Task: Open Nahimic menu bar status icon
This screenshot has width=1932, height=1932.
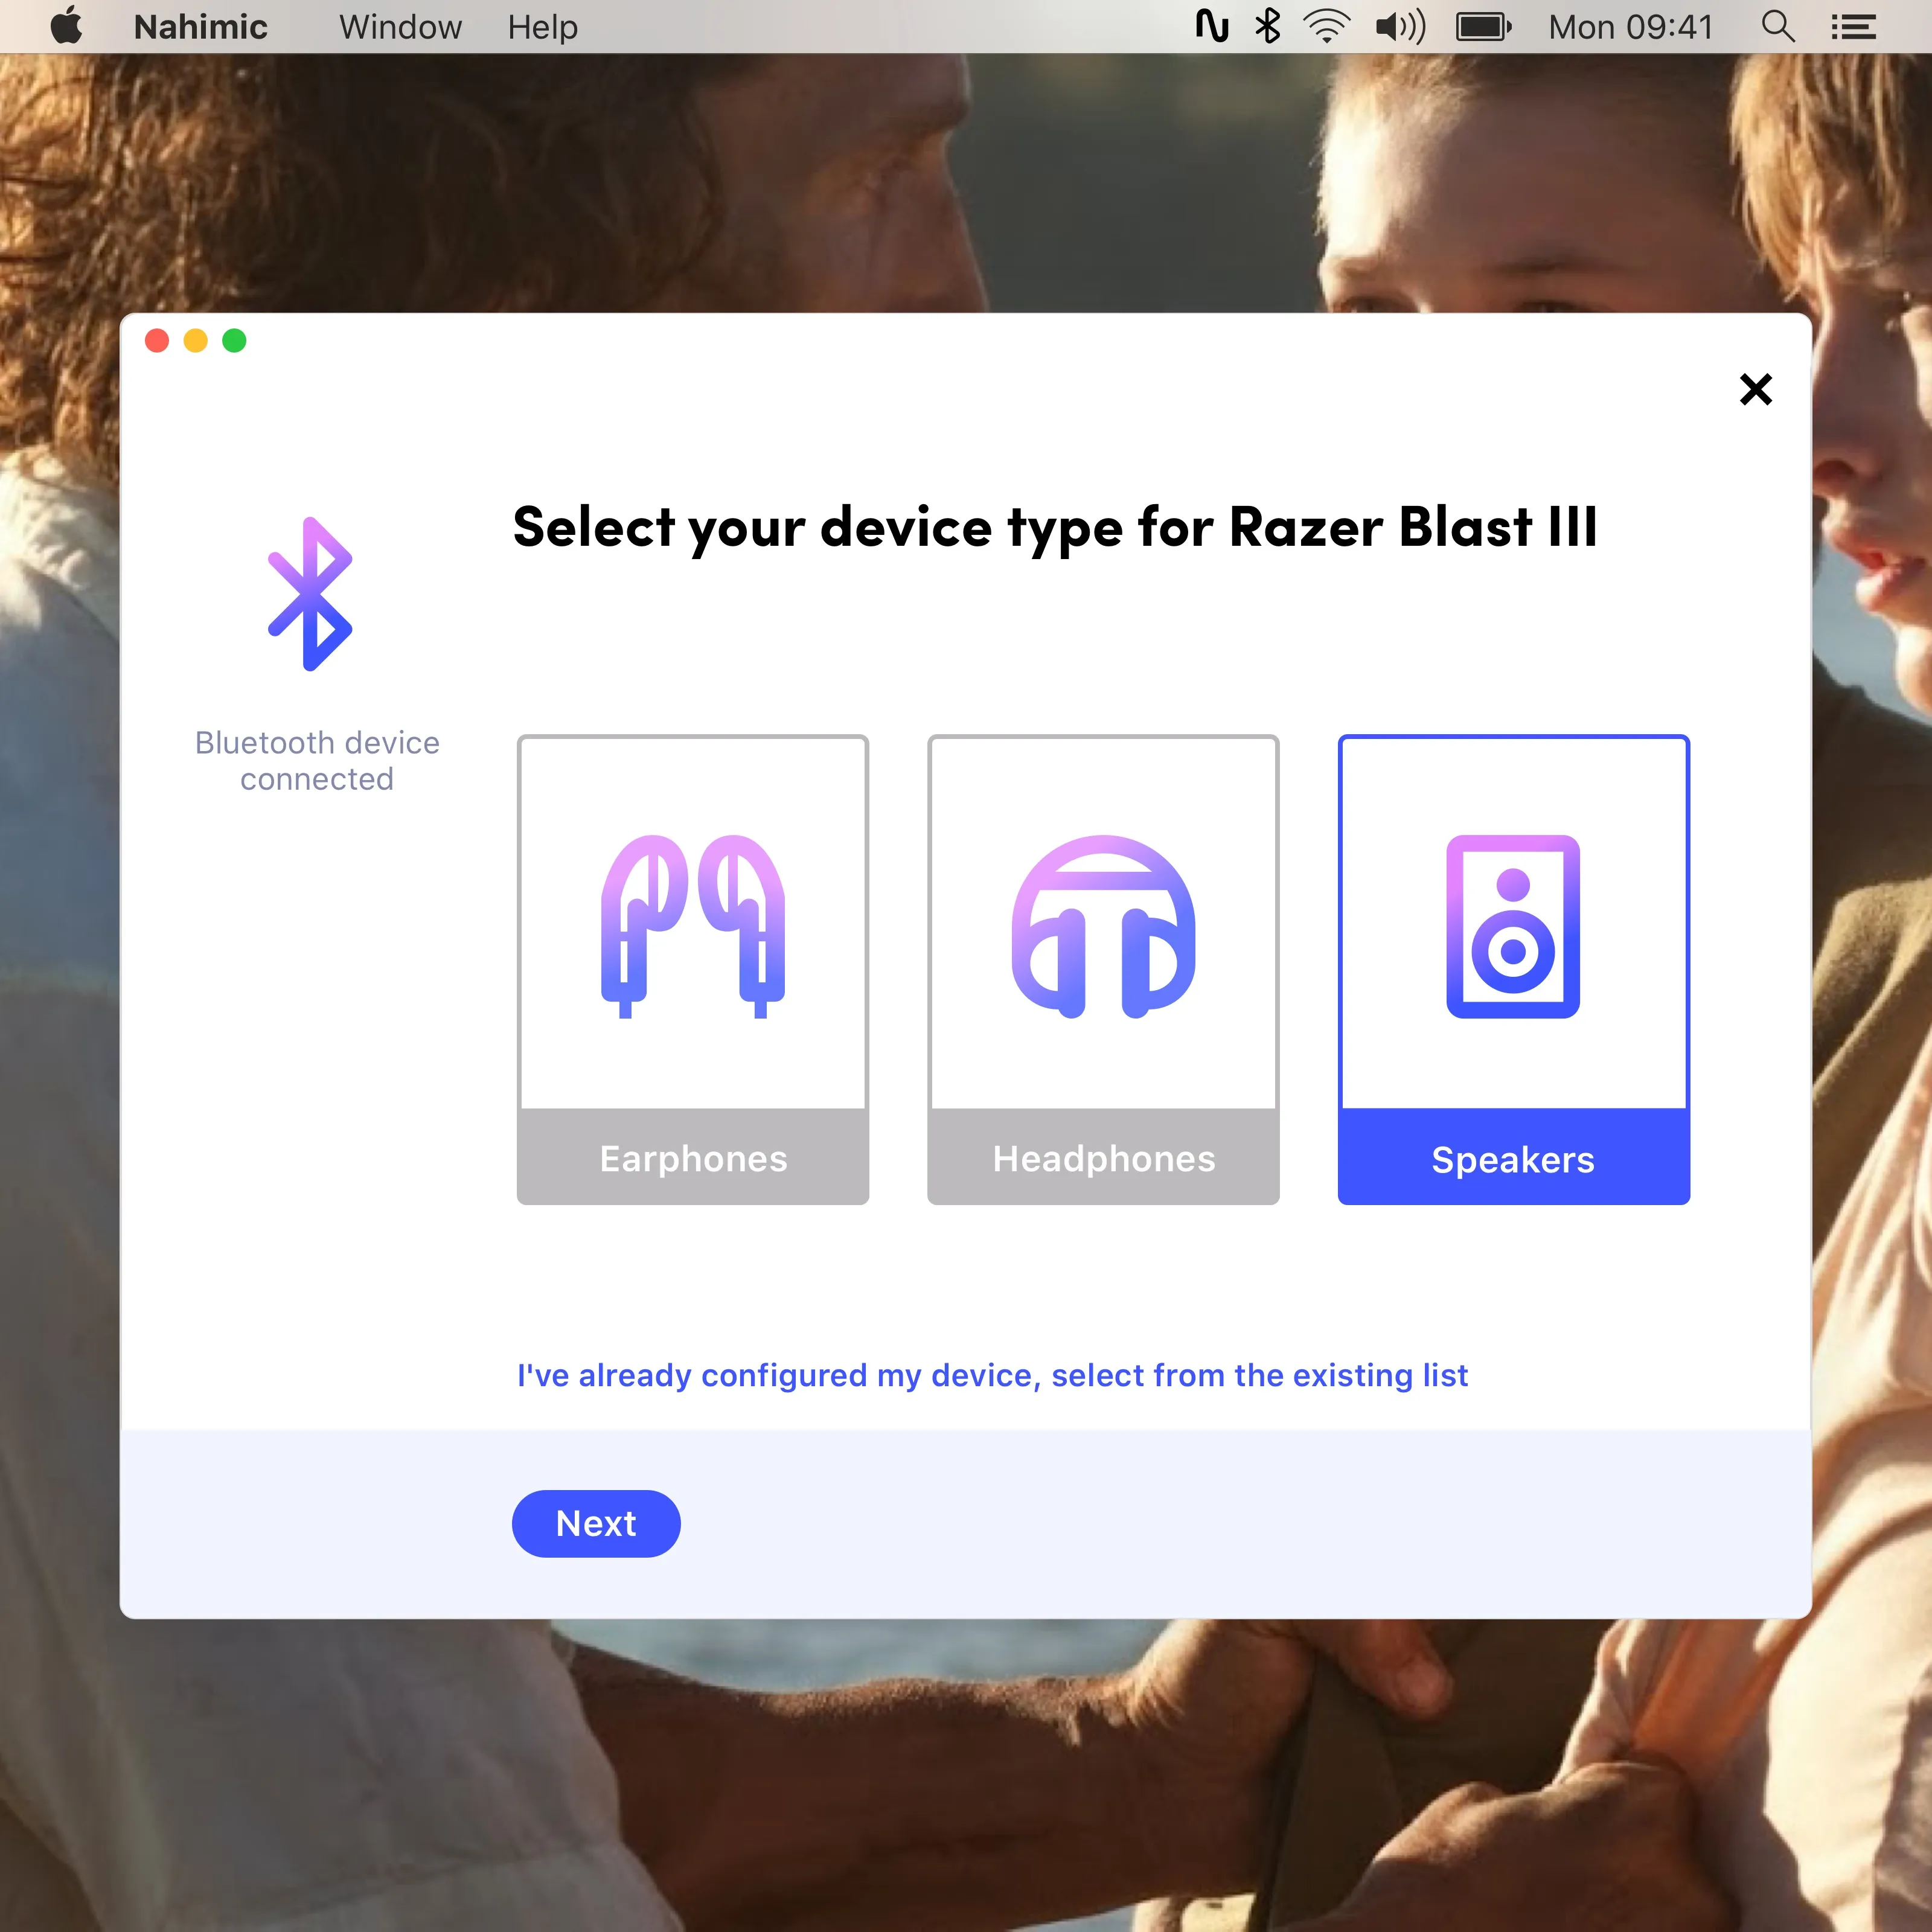Action: coord(1211,26)
